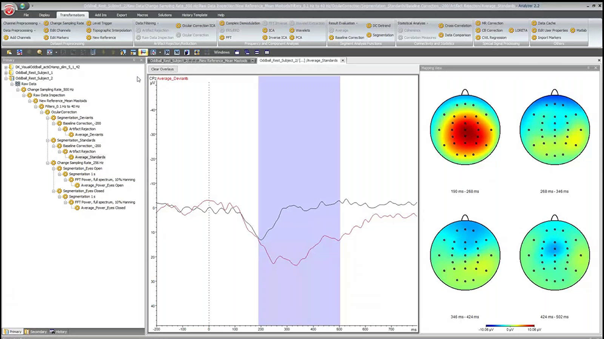This screenshot has width=604, height=339.
Task: Switch to the Export ribbon tab
Action: click(x=121, y=14)
